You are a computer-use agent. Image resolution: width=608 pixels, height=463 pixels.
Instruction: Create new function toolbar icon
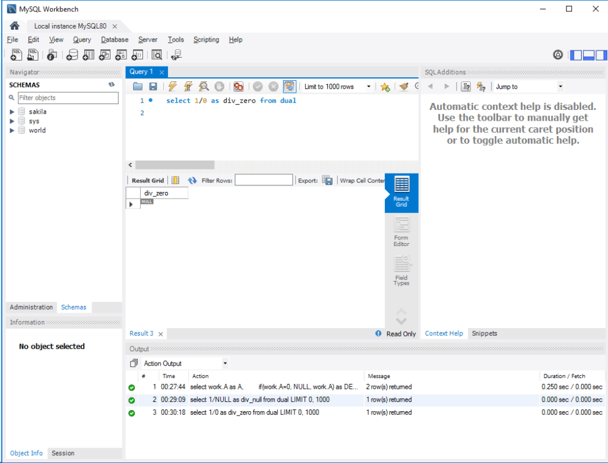[138, 55]
